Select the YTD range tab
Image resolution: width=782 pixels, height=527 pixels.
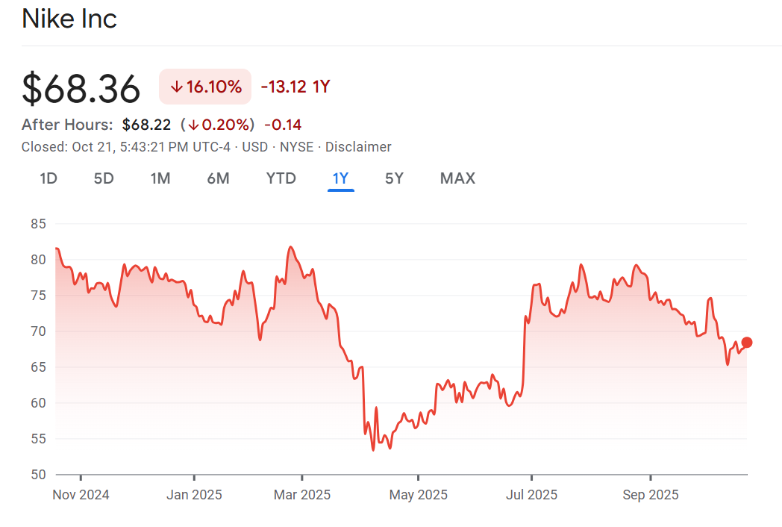(281, 178)
